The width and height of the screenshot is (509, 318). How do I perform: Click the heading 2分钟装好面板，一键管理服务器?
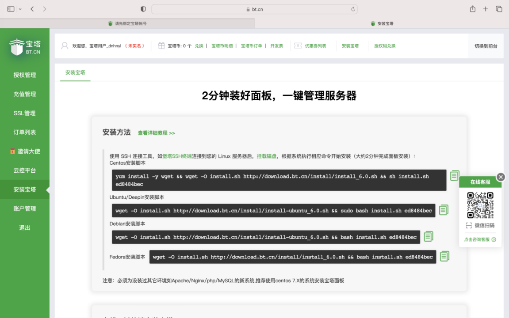point(279,96)
